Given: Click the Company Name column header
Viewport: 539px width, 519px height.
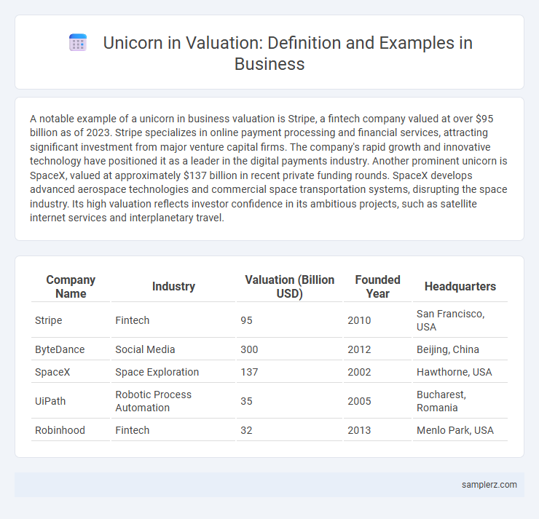Looking at the screenshot, I should 71,287.
